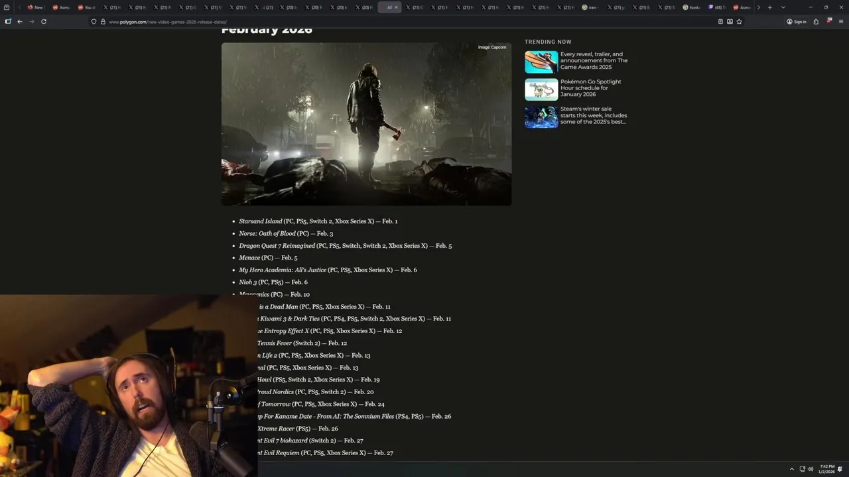The width and height of the screenshot is (849, 477).
Task: Click the Steam winter sale thumbnail
Action: pos(541,117)
